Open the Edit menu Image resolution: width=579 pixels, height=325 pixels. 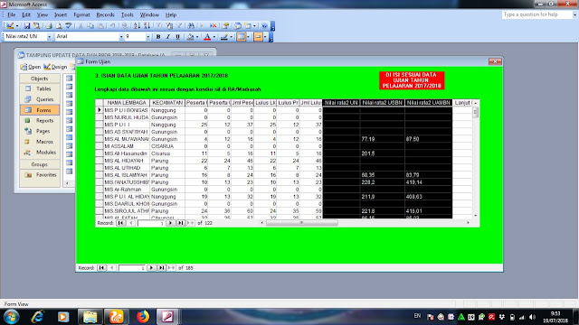click(26, 14)
